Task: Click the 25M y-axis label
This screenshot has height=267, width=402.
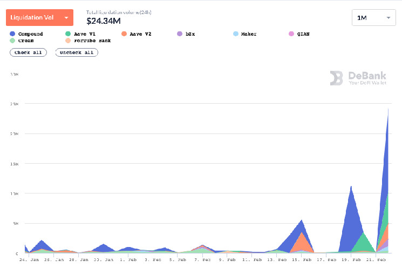Action: point(15,104)
